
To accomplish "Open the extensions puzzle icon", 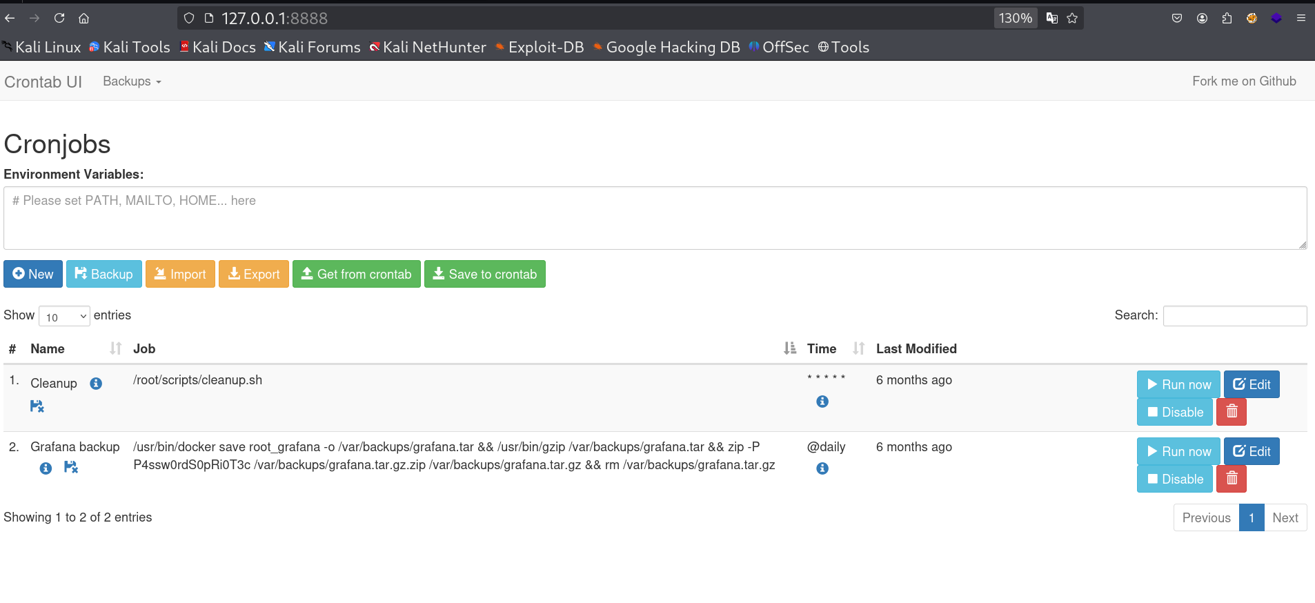I will [1227, 18].
